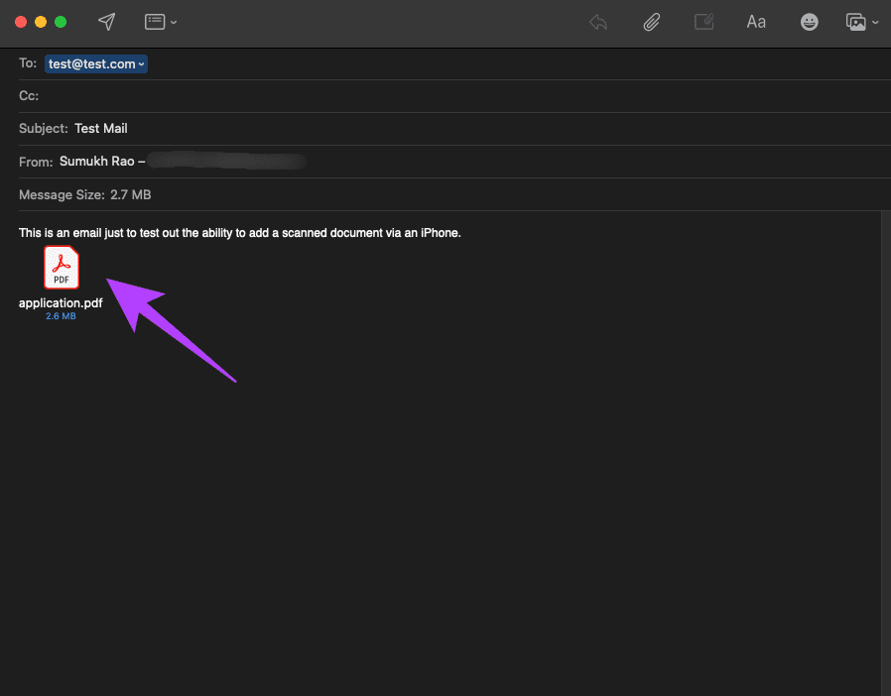
Task: Show the Aa format bar
Action: 756,22
